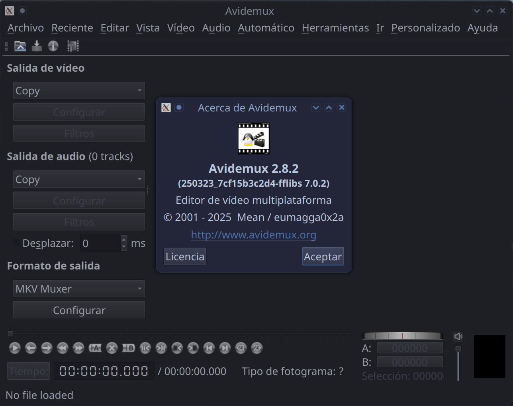513x406 pixels.
Task: Open the Herramientas menu
Action: [335, 28]
